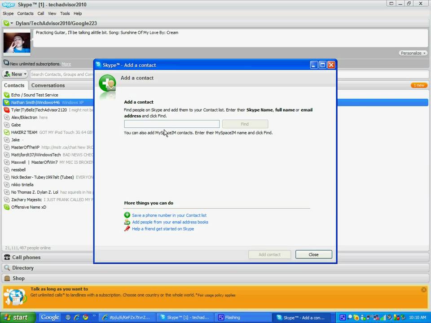Launch Internet Explorer from quick launch
The image size is (431, 323).
point(76,318)
